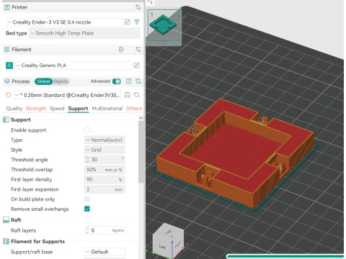Open the support Style dropdown

point(105,150)
